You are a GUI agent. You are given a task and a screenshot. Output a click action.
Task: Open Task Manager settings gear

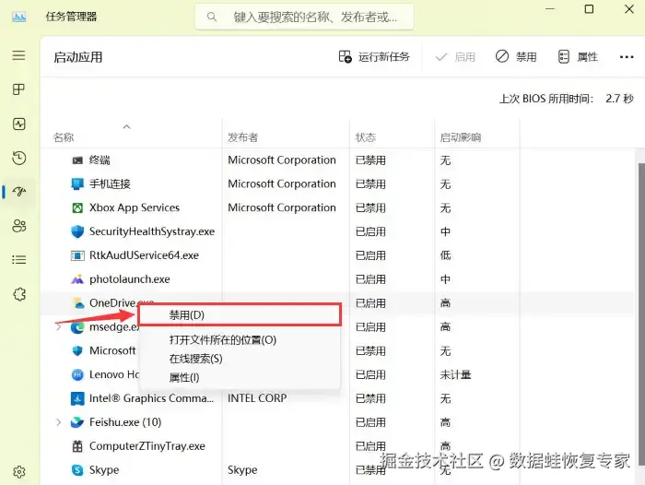pos(19,472)
